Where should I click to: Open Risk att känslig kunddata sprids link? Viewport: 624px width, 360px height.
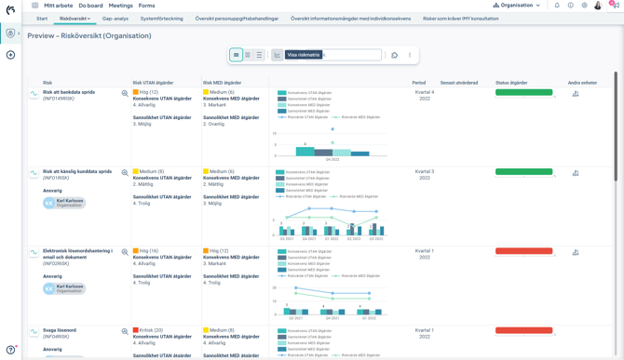point(77,172)
